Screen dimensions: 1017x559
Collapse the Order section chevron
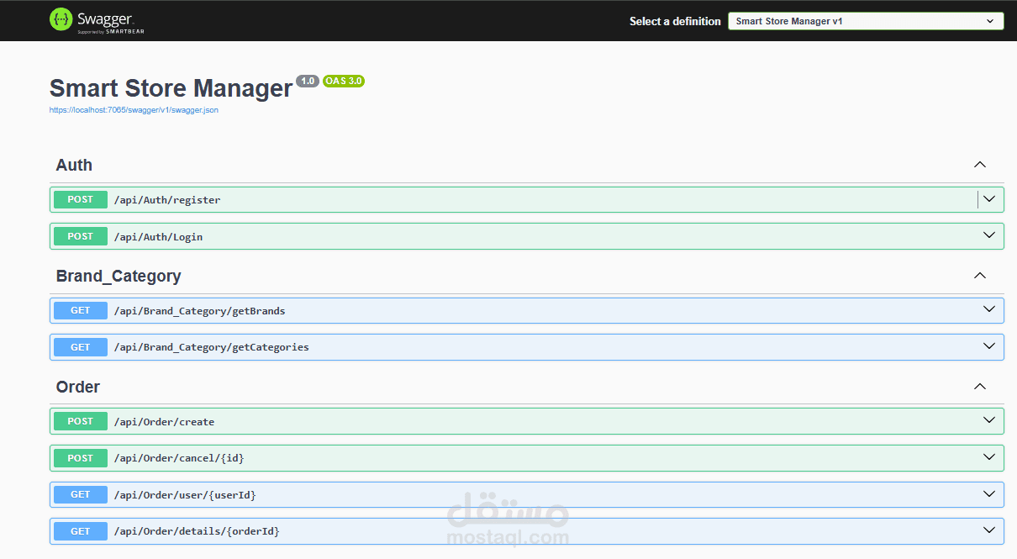click(979, 387)
